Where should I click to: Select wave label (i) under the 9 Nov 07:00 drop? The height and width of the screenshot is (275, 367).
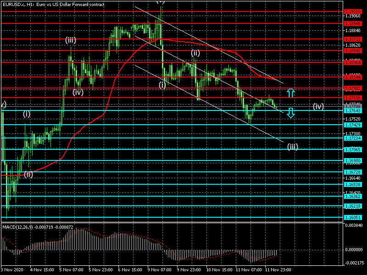[x=162, y=85]
